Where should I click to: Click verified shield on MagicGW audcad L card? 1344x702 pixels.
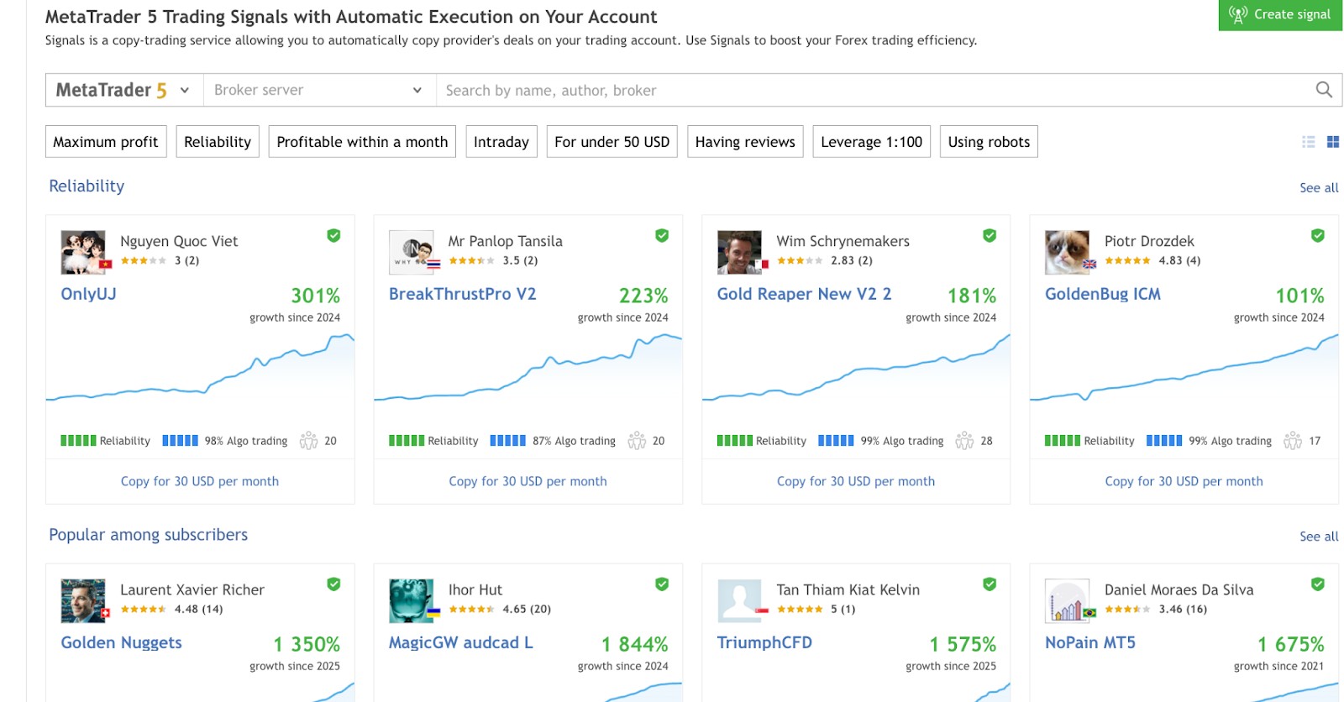[x=662, y=584]
